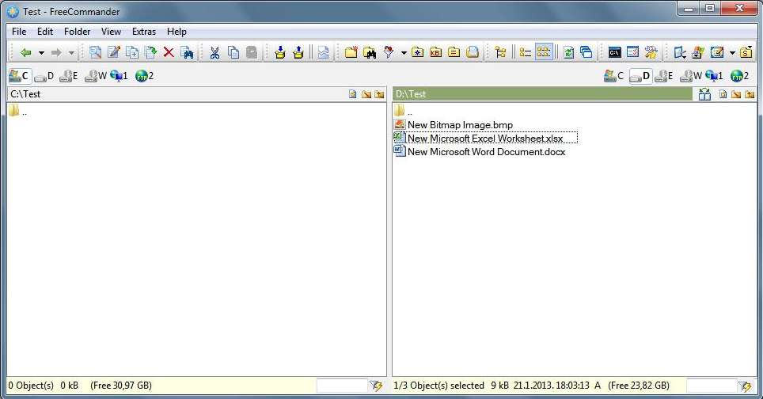Pack files with the down-arrow box icon
763x399 pixels.
[280, 52]
